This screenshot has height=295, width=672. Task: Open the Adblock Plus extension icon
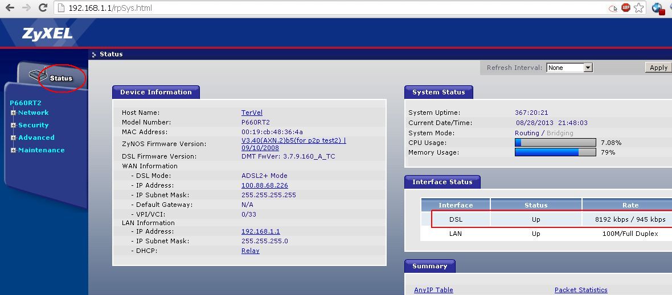pos(625,8)
